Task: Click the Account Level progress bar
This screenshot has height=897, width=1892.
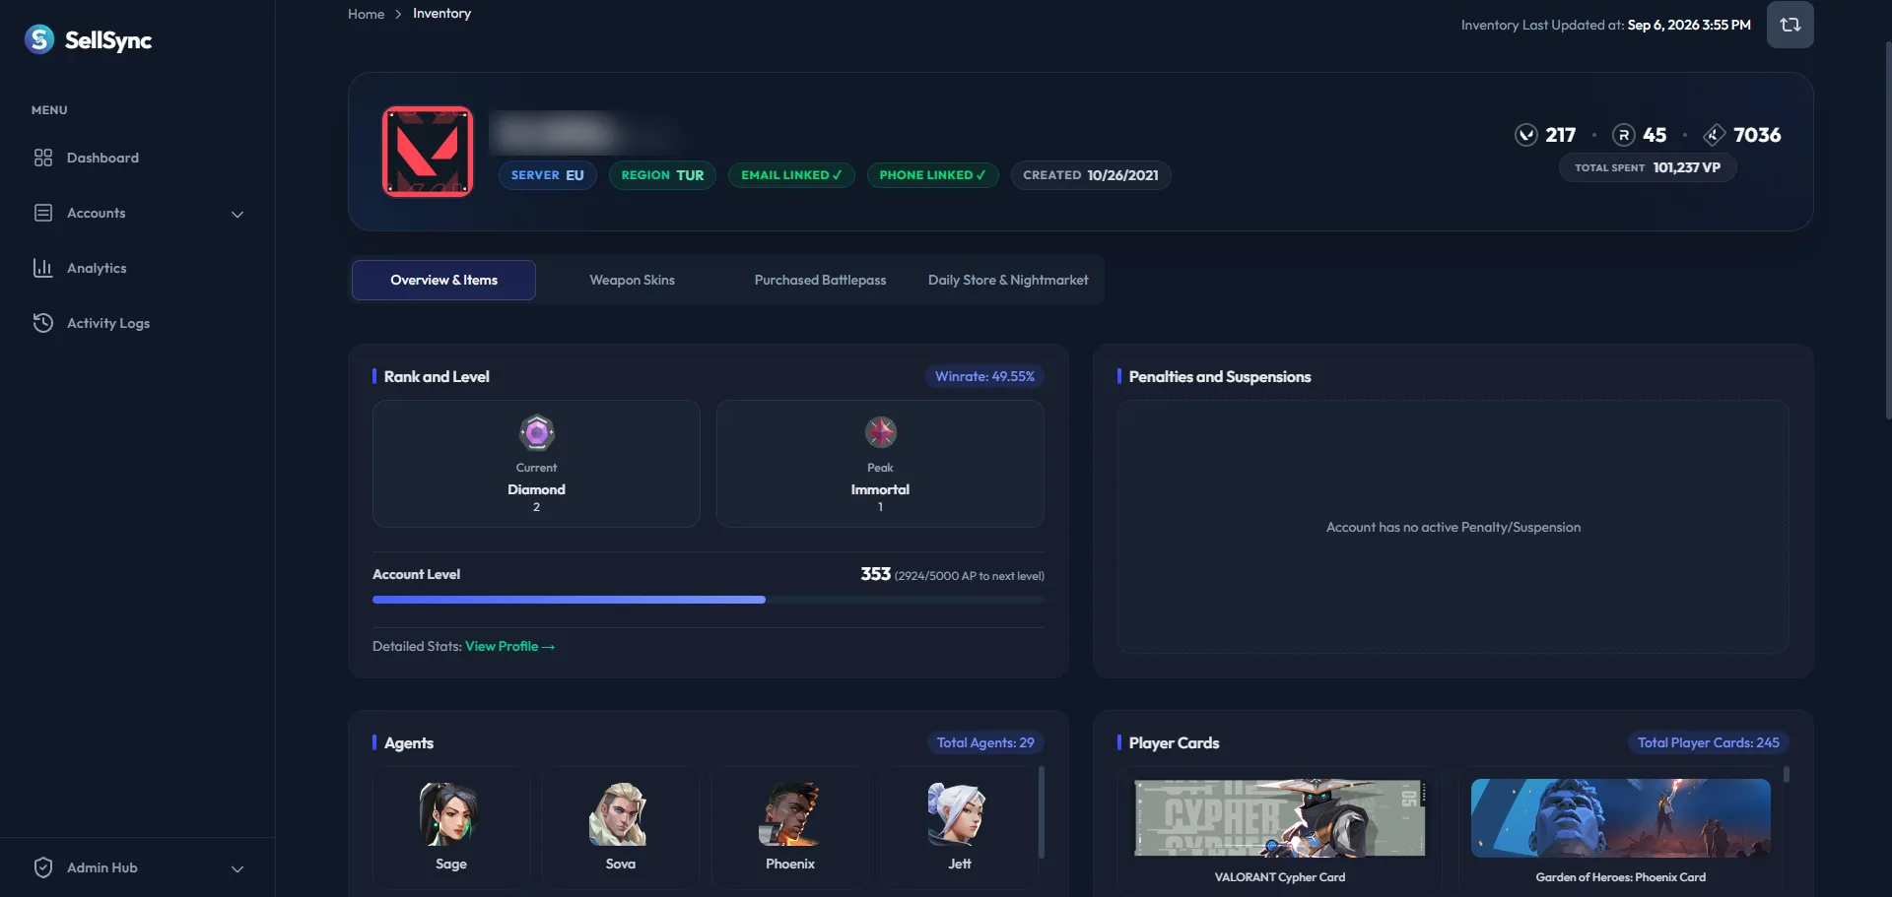Action: point(709,600)
